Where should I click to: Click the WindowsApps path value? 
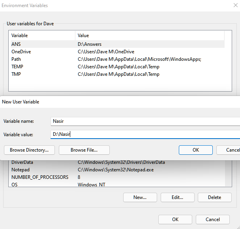pyautogui.click(x=139, y=59)
